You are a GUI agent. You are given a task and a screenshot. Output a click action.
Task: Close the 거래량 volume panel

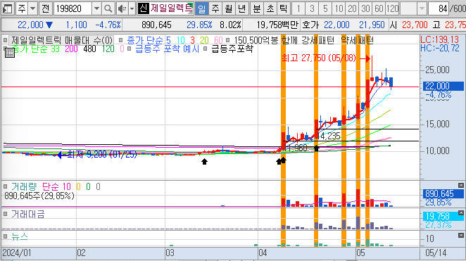point(460,185)
